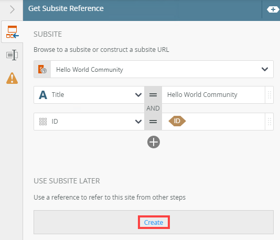Open the ID field dropdown
Image resolution: width=280 pixels, height=240 pixels.
click(x=138, y=122)
